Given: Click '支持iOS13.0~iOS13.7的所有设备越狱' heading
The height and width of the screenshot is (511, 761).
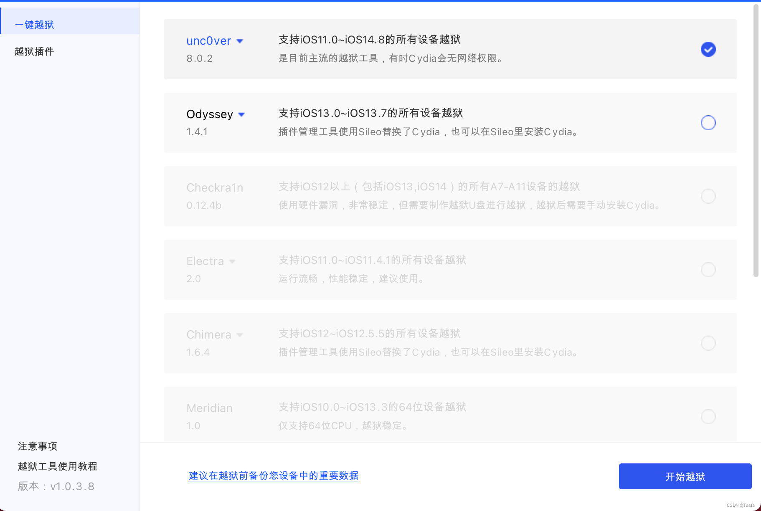Looking at the screenshot, I should [x=370, y=113].
